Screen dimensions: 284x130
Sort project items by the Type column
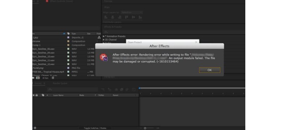tap(74, 34)
